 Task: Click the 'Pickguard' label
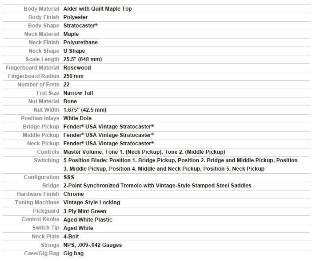pyautogui.click(x=46, y=211)
